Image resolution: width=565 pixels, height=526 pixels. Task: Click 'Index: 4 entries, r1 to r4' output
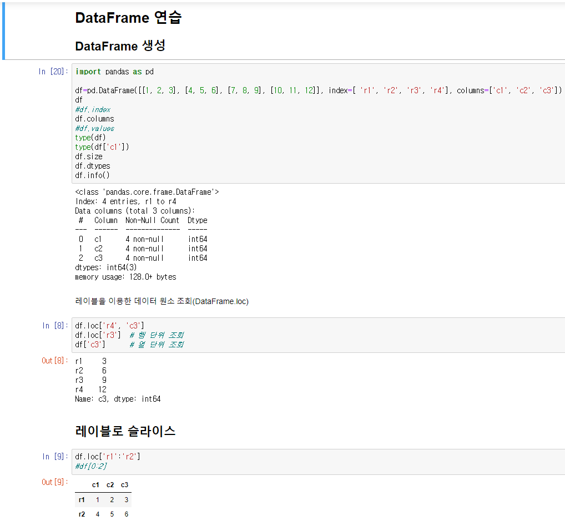tap(126, 201)
